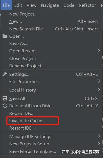Expand the Open Recent submenu arrow
Viewport: 103px width, 158px height.
click(99, 51)
